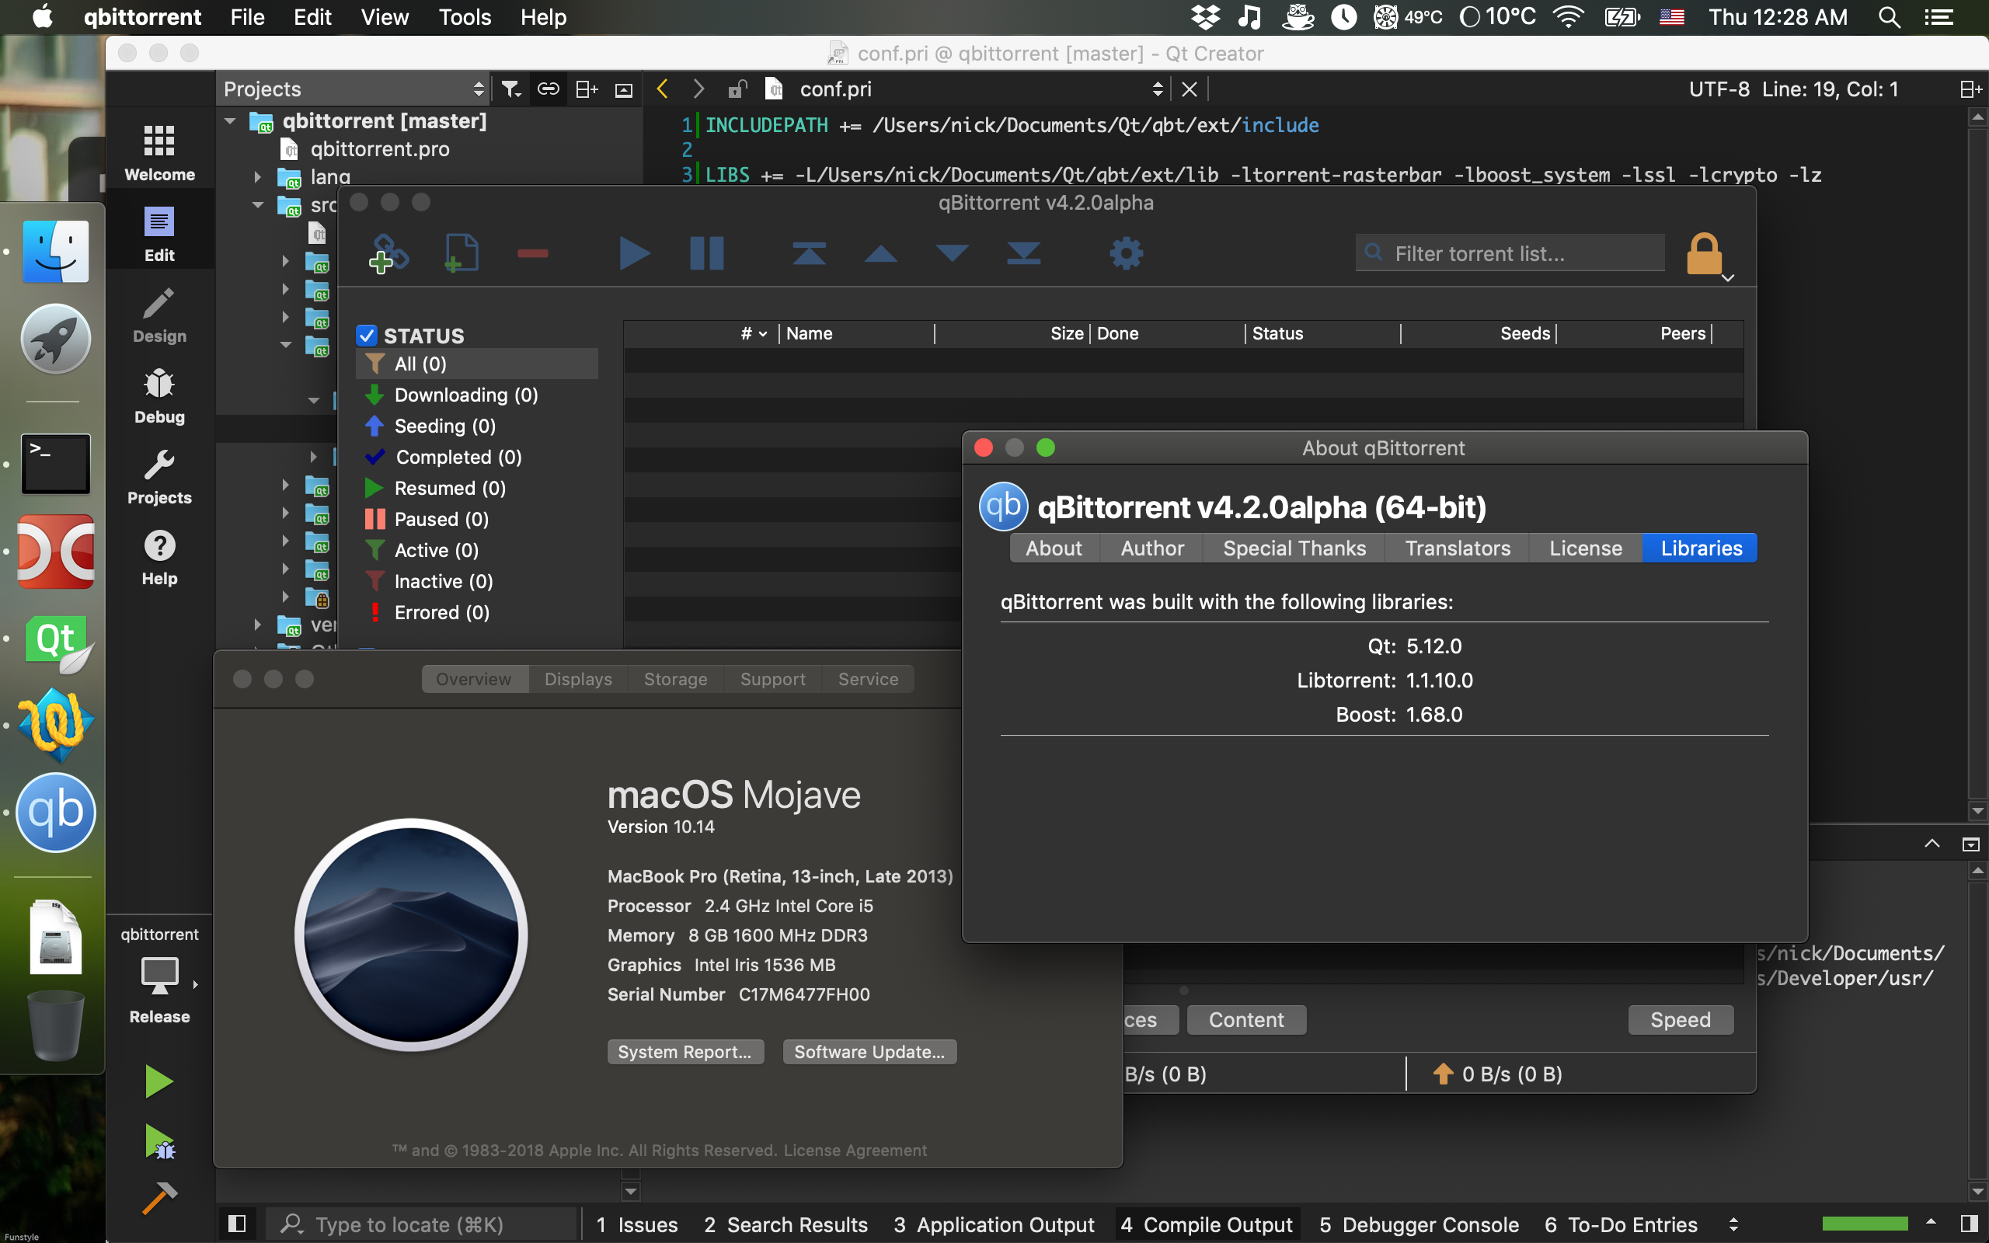
Task: Select the Libraries tab in About dialog
Action: (1702, 547)
